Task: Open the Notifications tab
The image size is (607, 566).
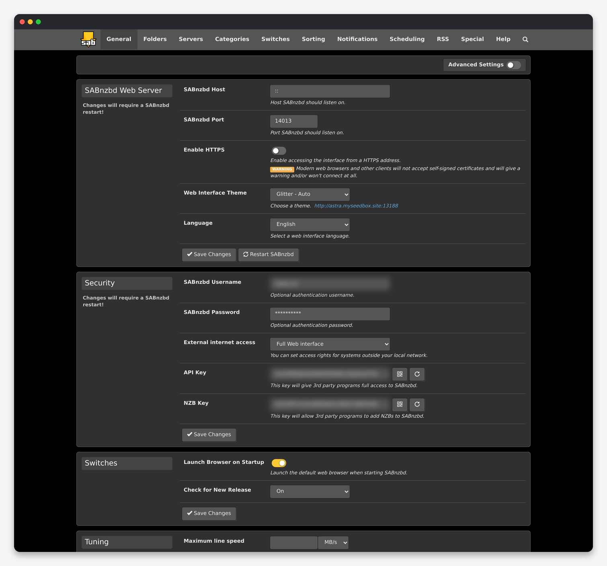Action: pos(357,39)
